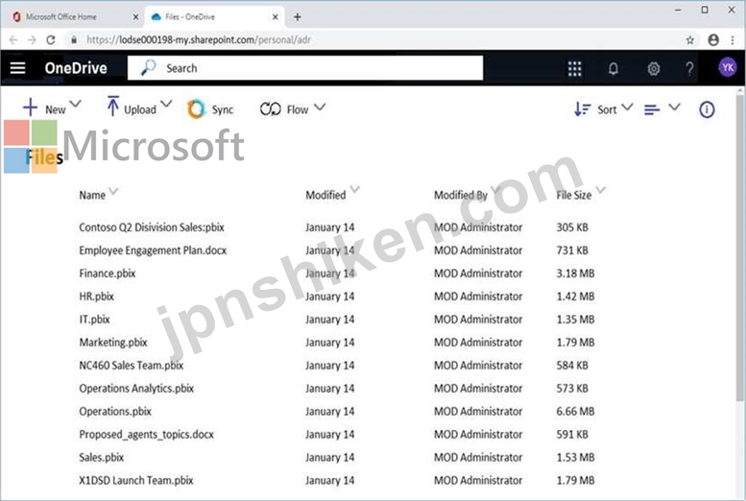Open the hamburger navigation menu
Image resolution: width=746 pixels, height=501 pixels.
[17, 68]
